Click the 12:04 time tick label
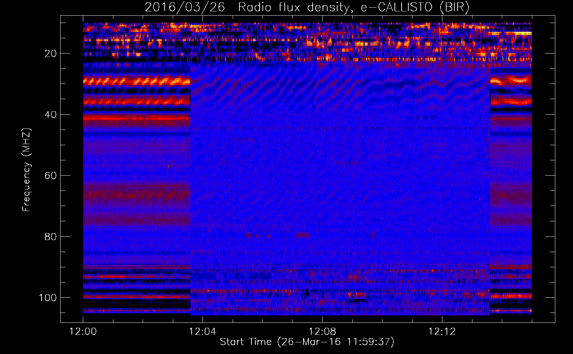 click(x=203, y=332)
